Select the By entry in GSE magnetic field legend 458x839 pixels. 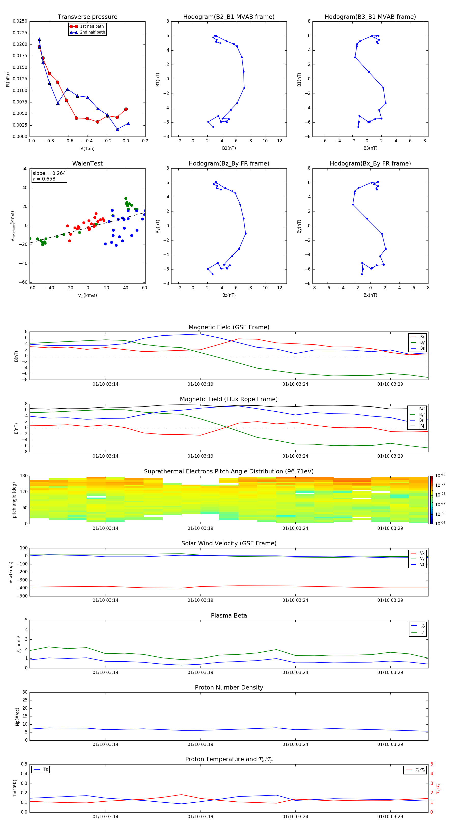pos(418,342)
